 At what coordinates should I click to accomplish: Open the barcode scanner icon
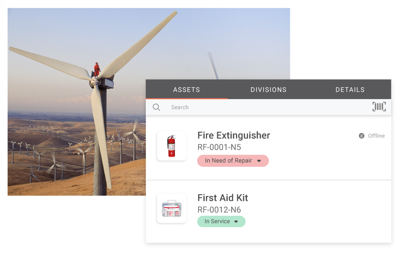[379, 107]
